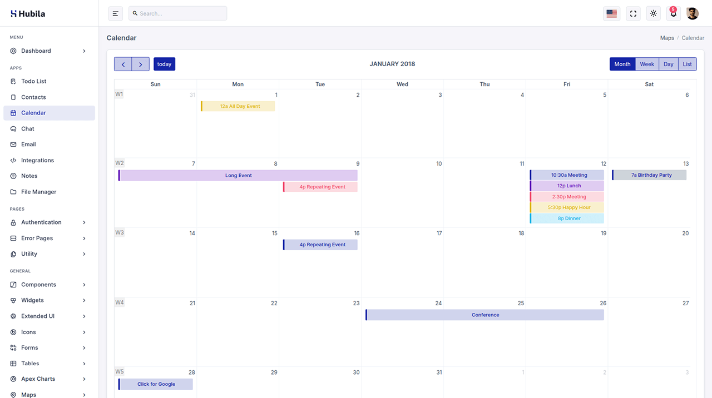Switch to Week view
This screenshot has width=712, height=398.
coord(647,64)
